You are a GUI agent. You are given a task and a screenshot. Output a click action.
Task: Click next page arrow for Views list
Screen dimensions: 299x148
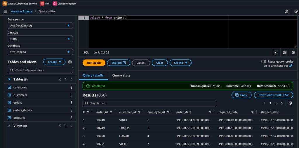pos(72,126)
